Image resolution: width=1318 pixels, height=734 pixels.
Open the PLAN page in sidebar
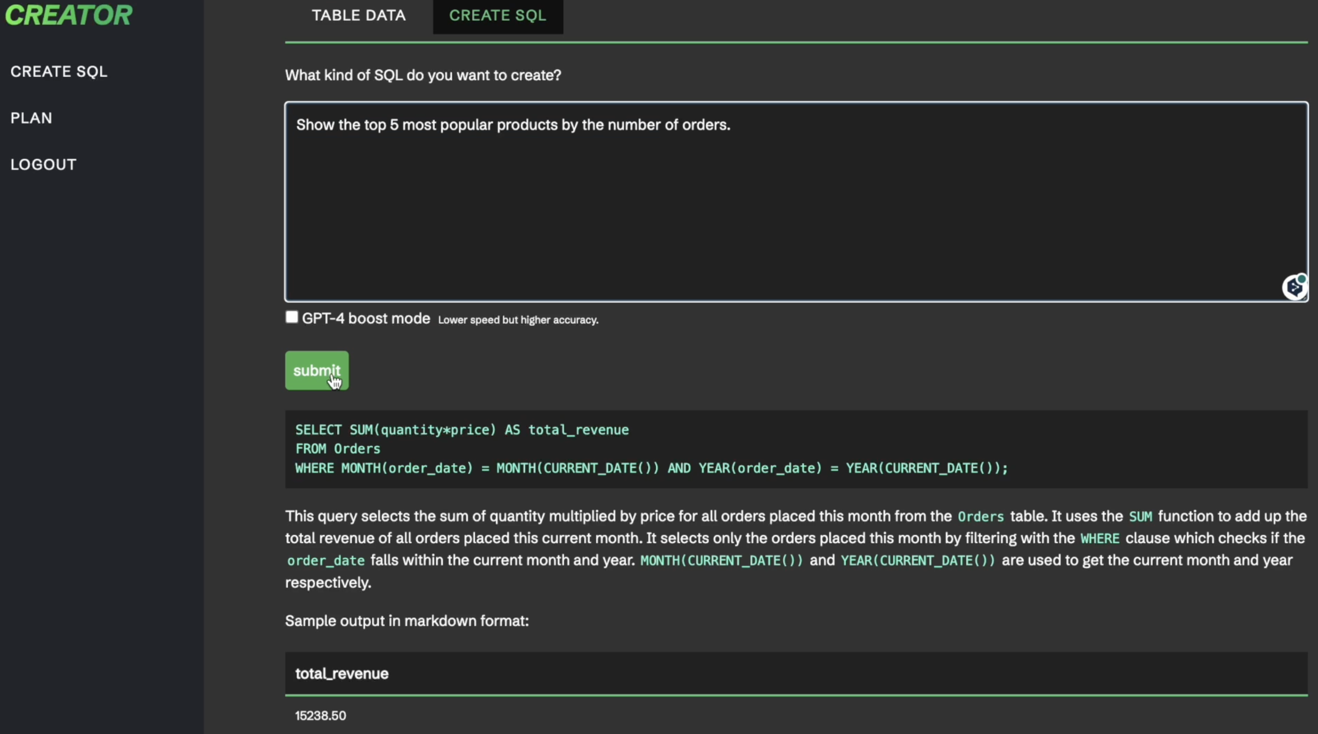31,118
